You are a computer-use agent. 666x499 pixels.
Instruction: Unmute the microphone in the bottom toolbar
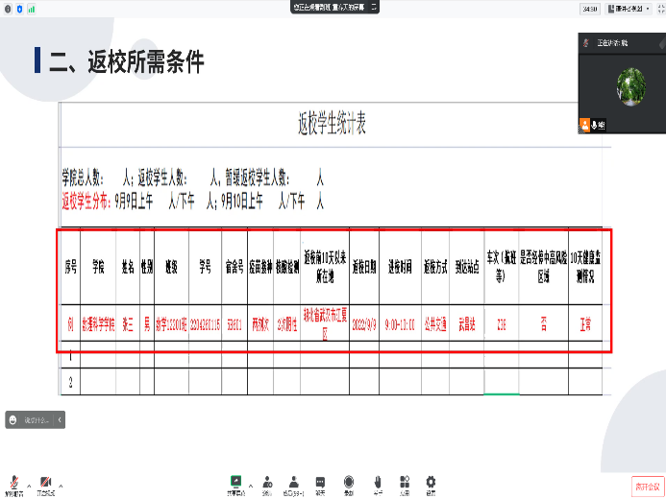point(14,481)
